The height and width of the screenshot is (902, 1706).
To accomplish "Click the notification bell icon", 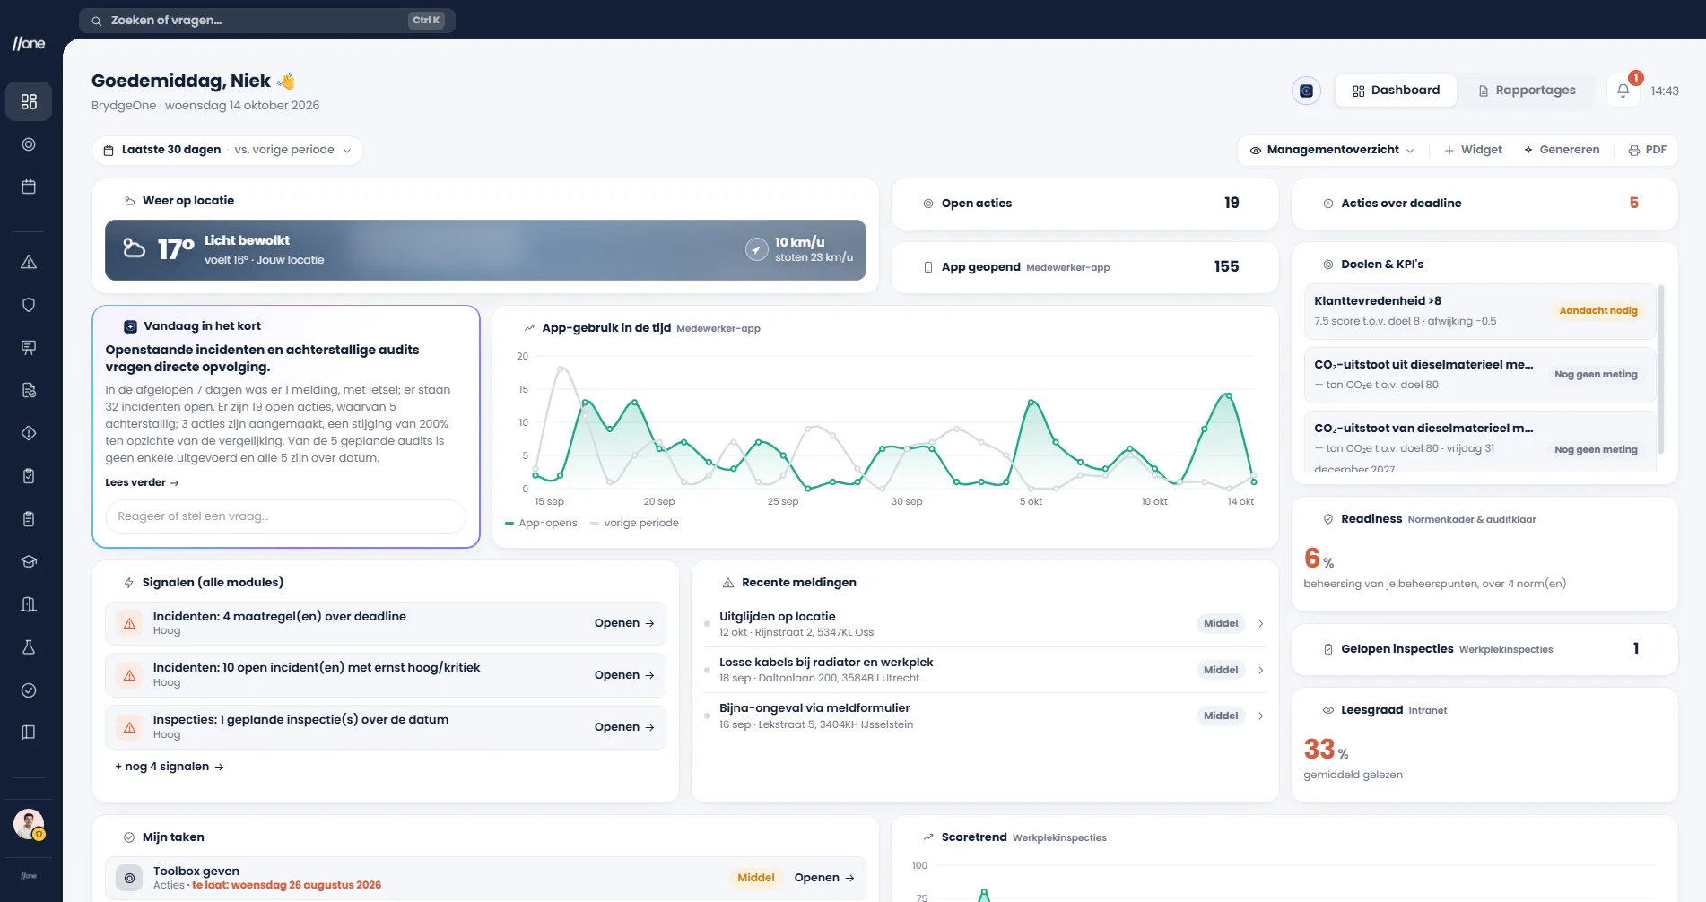I will [x=1623, y=91].
